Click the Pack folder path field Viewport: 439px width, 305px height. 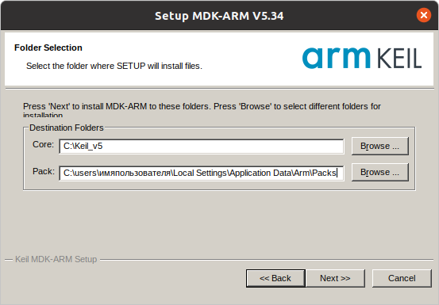[202, 173]
